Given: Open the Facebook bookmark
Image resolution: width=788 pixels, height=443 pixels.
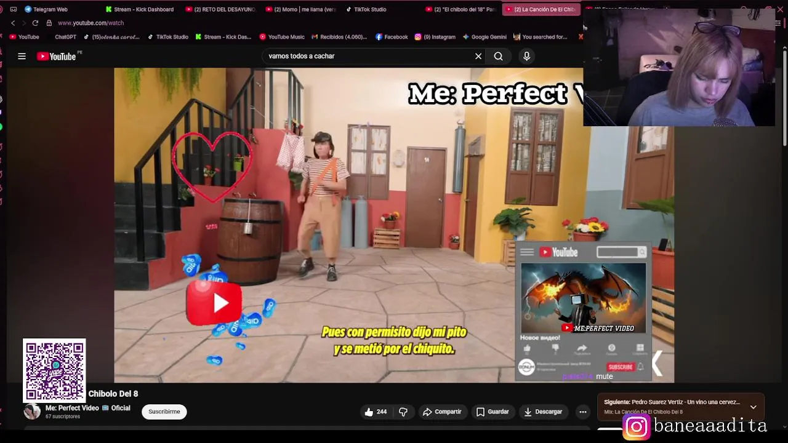Looking at the screenshot, I should (x=392, y=37).
